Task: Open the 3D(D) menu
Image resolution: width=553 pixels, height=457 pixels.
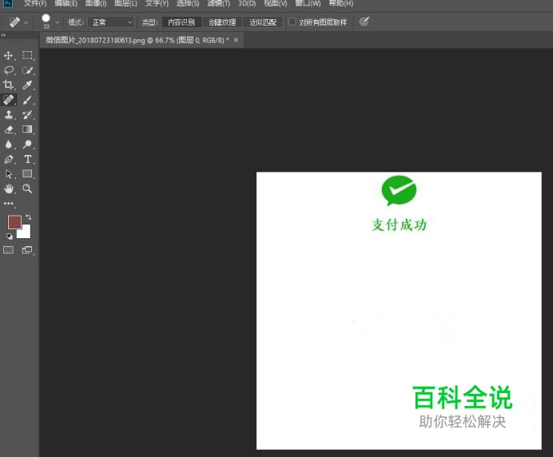Action: coord(247,3)
